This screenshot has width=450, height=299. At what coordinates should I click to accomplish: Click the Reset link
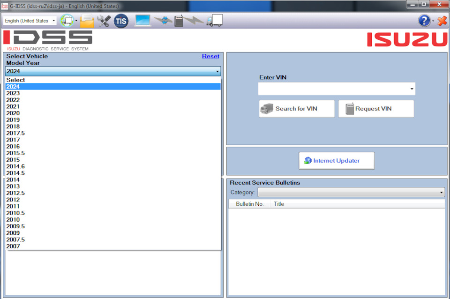(210, 56)
